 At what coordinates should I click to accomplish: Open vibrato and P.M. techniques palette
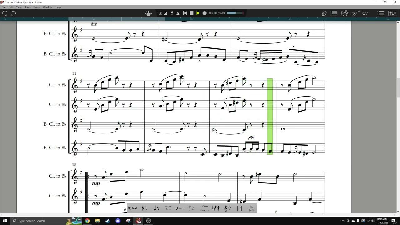coord(205,208)
